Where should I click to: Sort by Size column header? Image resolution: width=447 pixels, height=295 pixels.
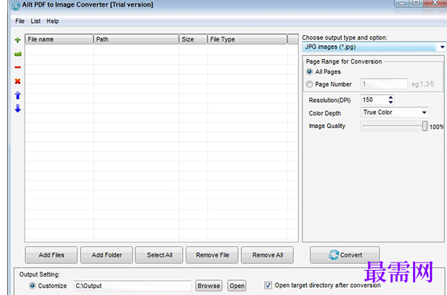(193, 39)
